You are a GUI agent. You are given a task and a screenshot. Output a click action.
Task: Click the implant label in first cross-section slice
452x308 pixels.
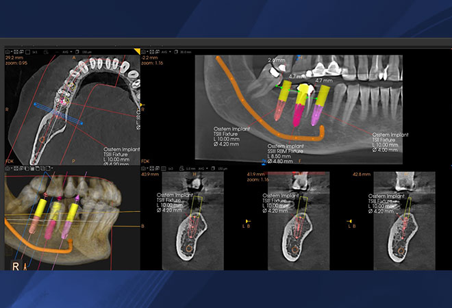click(174, 203)
